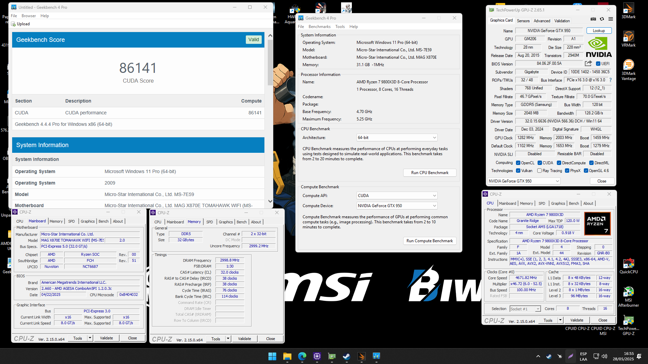Screen dimensions: 648x364
Task: Click the 3DMark taskbar icon
Action: click(x=361, y=356)
